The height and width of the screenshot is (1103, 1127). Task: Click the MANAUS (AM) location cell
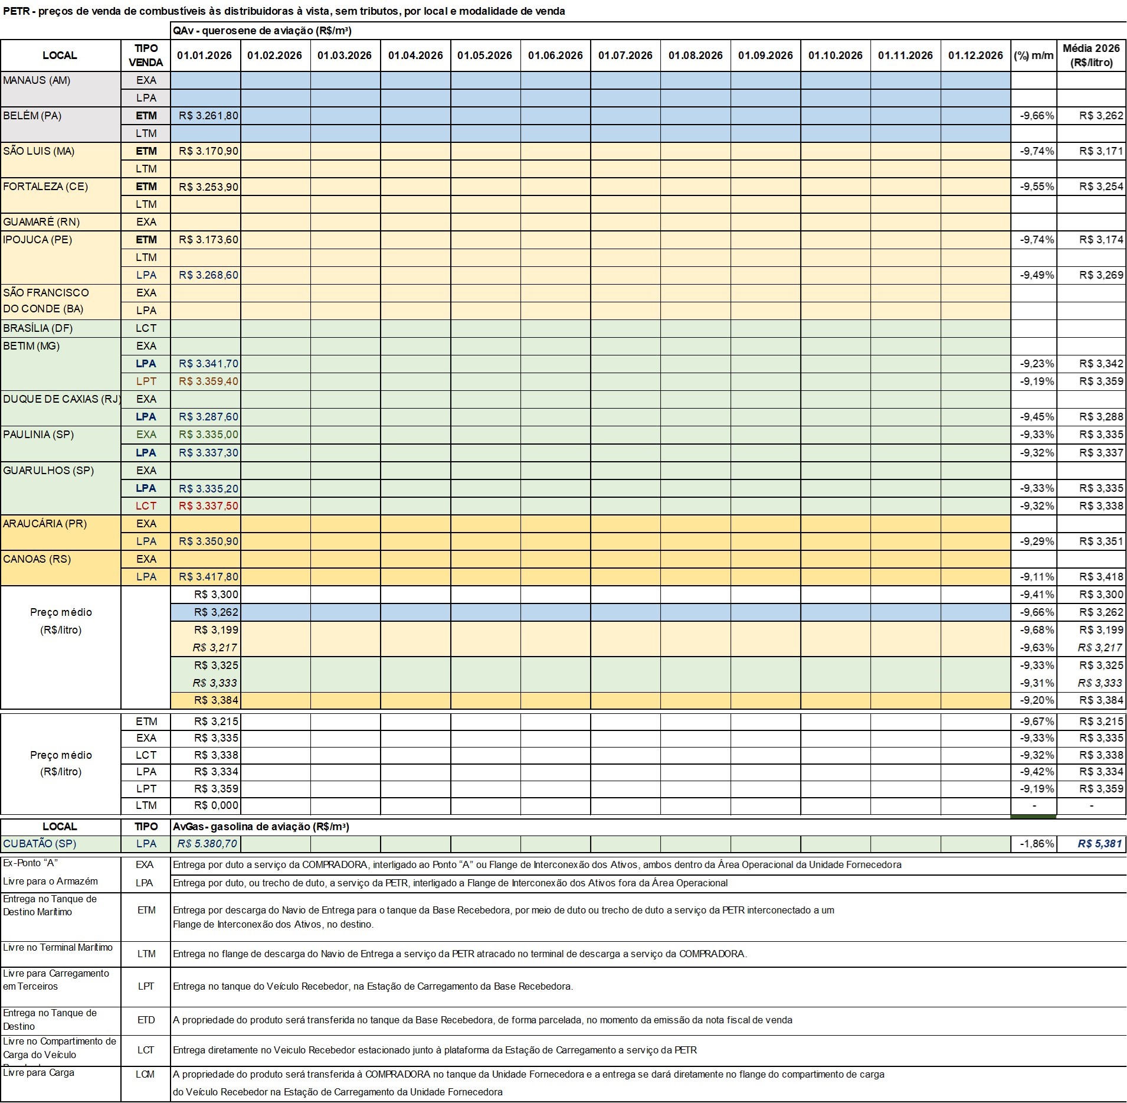61,81
